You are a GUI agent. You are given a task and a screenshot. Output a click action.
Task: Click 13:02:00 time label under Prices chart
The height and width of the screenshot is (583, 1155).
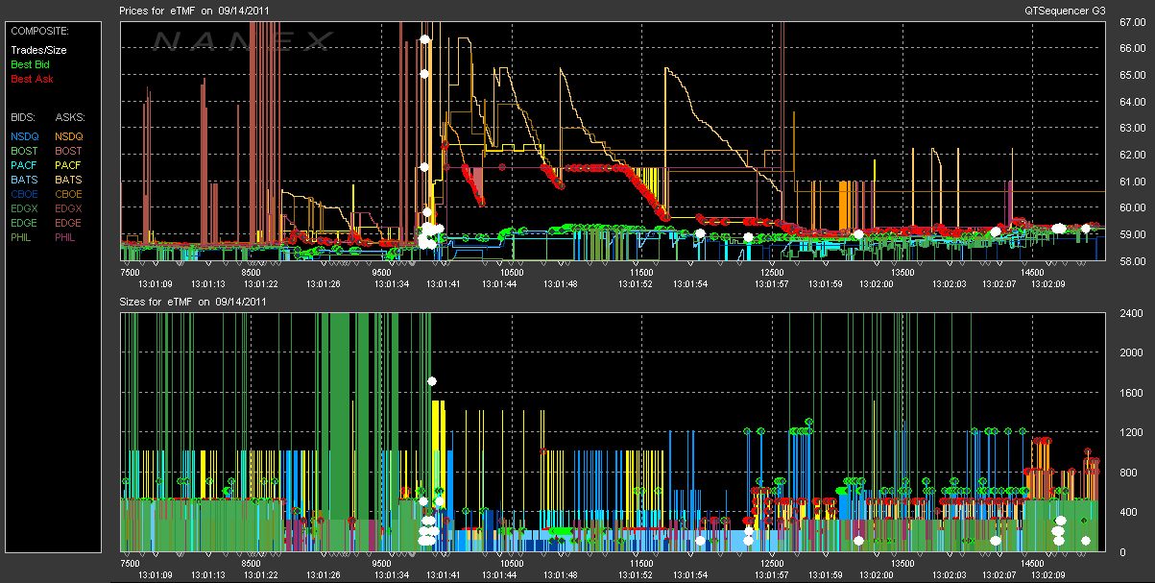coord(876,284)
